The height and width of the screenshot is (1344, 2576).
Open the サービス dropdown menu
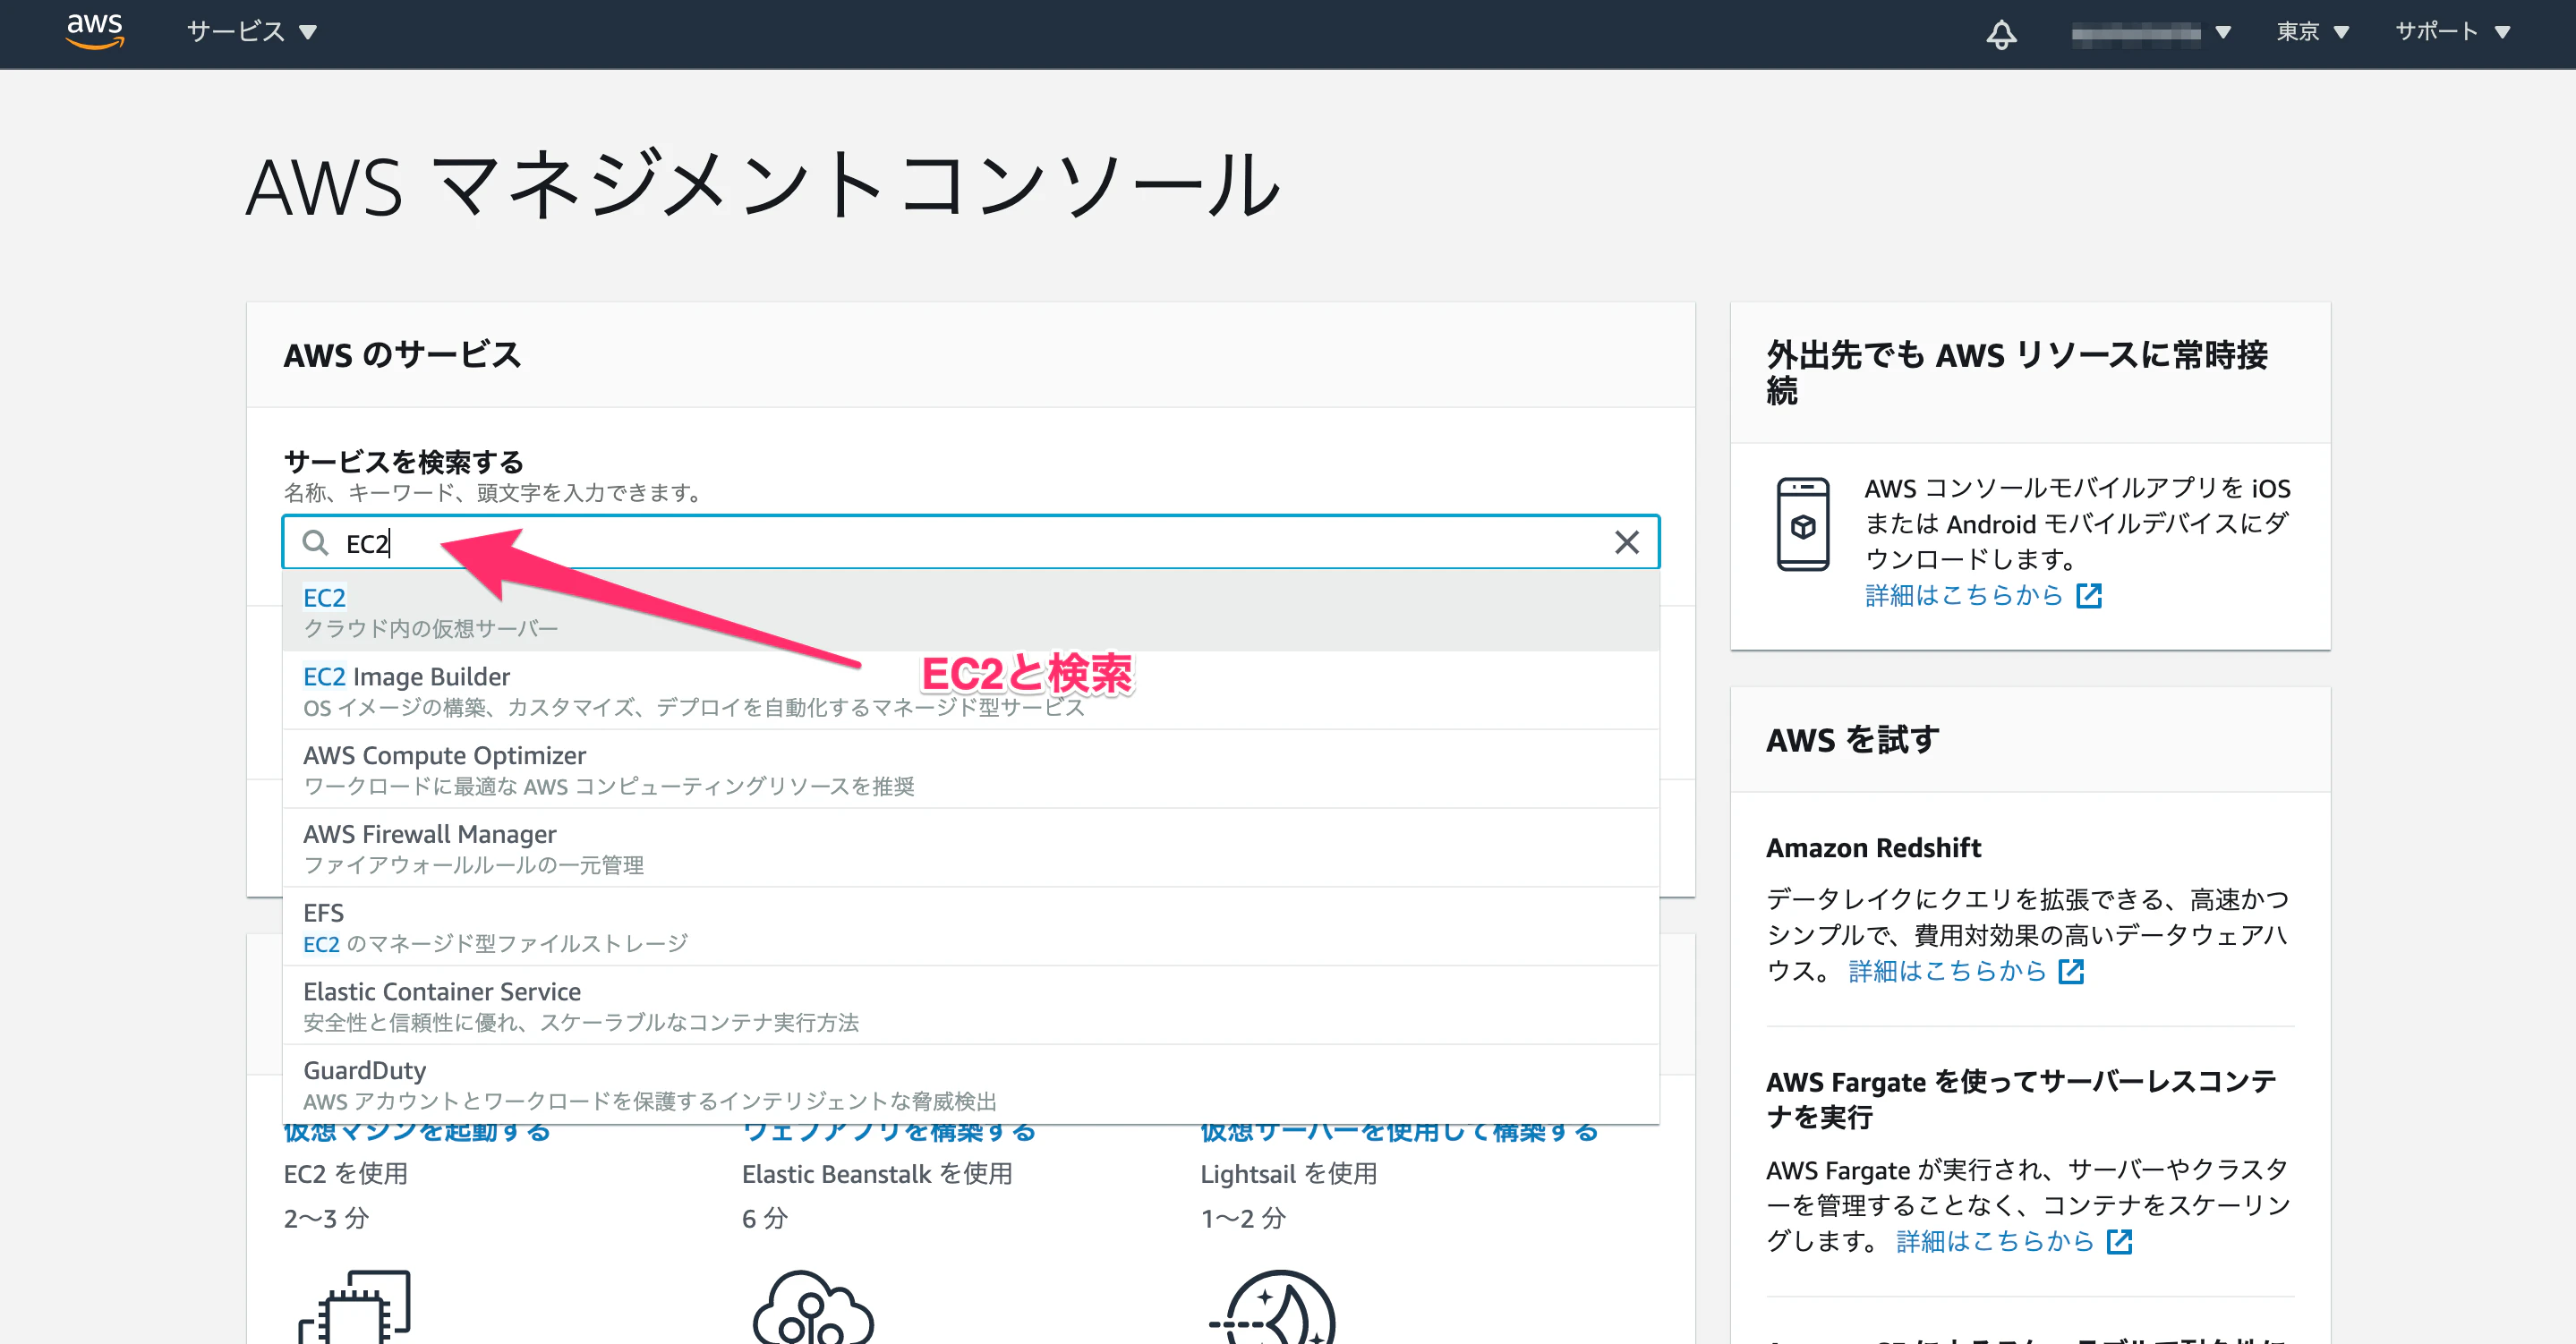pos(252,32)
